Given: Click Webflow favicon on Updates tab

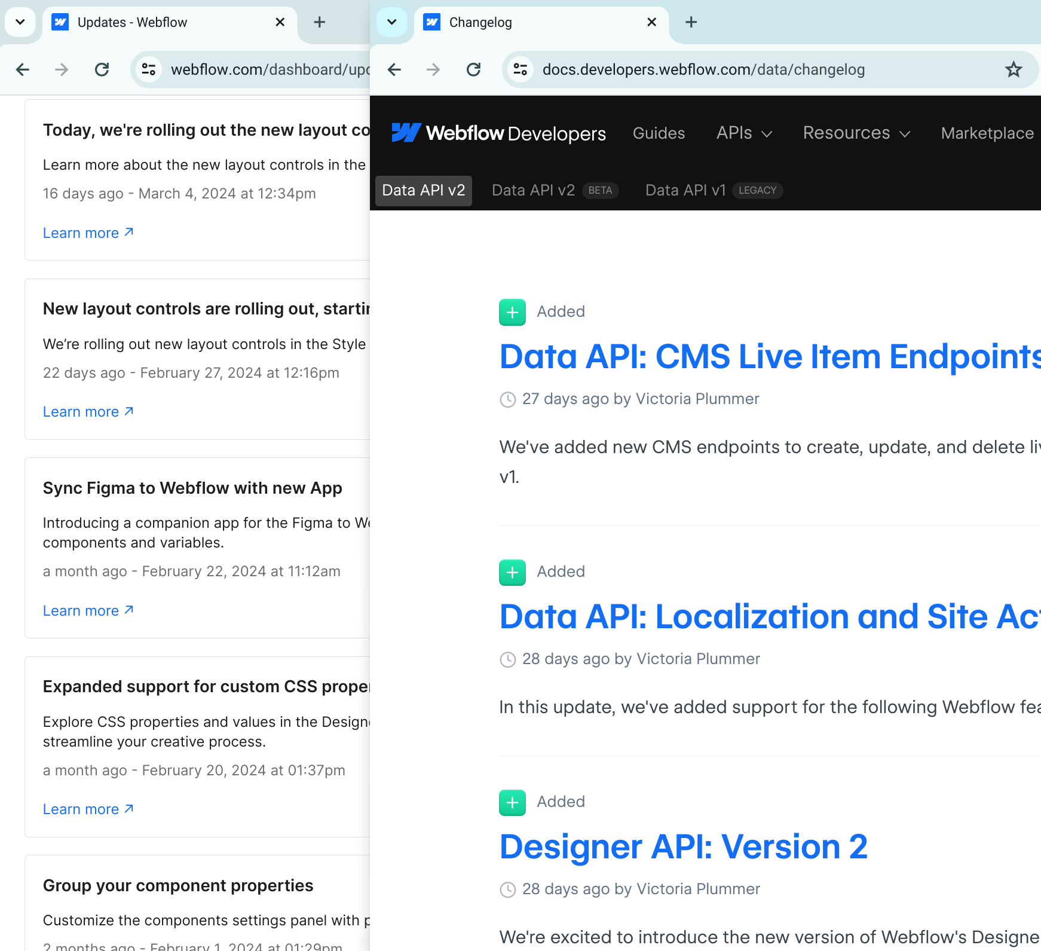Looking at the screenshot, I should (x=60, y=22).
